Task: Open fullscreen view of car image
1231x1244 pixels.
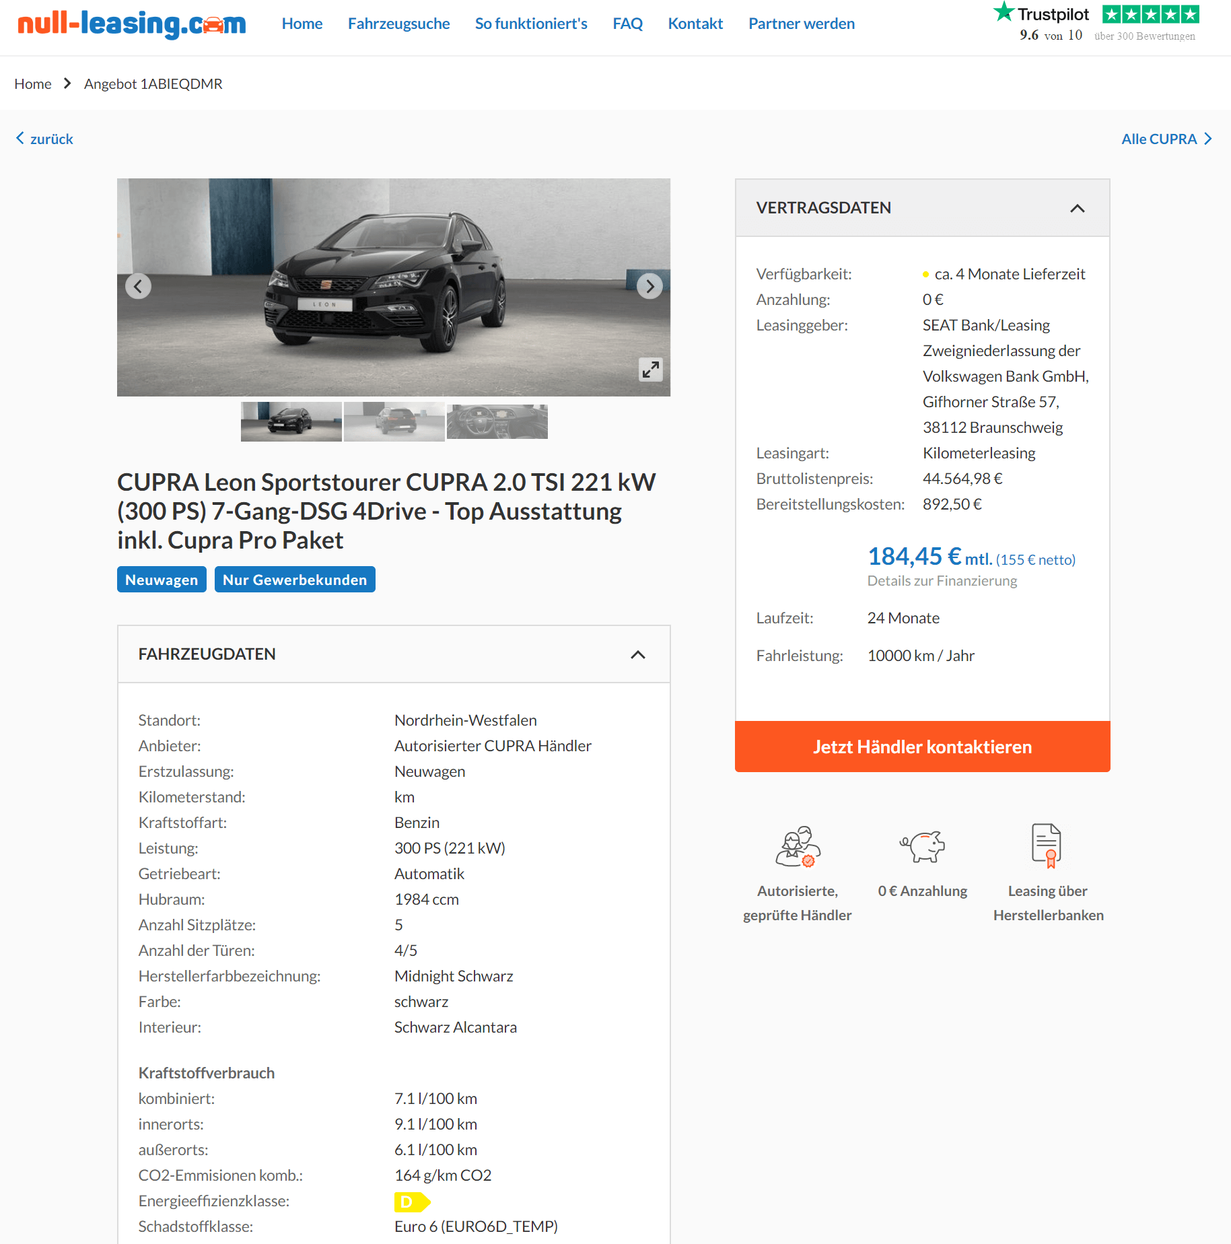Action: (x=650, y=369)
